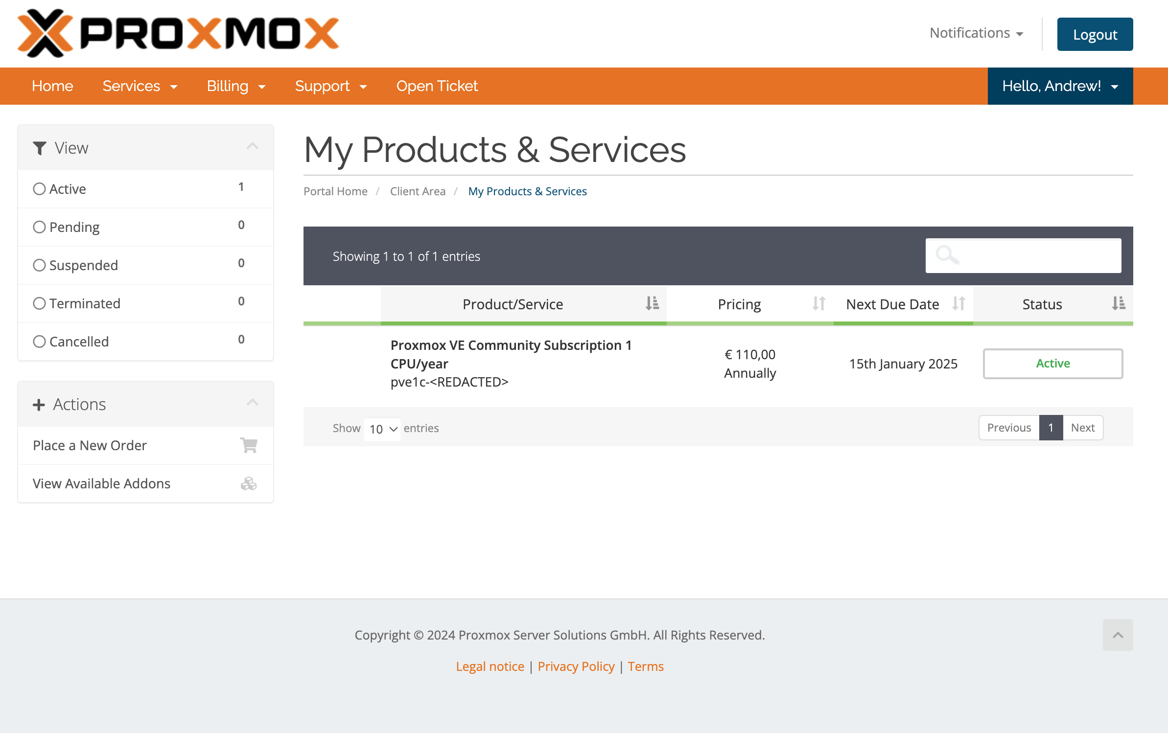The width and height of the screenshot is (1168, 733).
Task: Navigate to Home menu item
Action: pyautogui.click(x=52, y=85)
